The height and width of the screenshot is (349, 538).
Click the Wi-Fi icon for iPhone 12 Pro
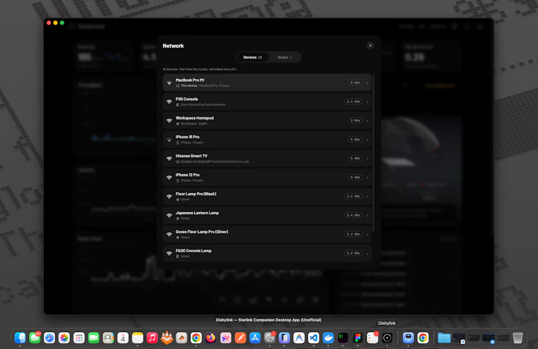tap(169, 177)
